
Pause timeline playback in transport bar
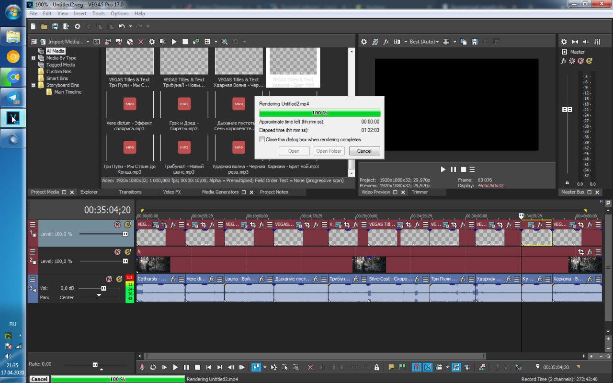pyautogui.click(x=186, y=367)
